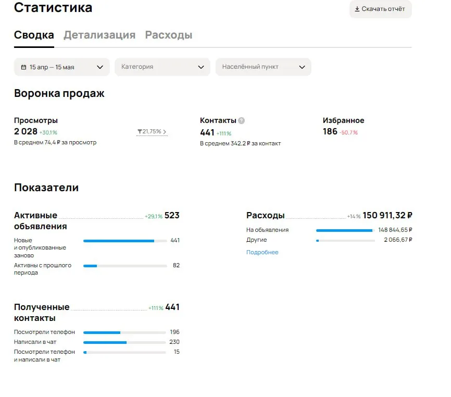This screenshot has height=397, width=451.
Task: Click the Посмотрели телефон и написали в чат bar
Action: [124, 352]
